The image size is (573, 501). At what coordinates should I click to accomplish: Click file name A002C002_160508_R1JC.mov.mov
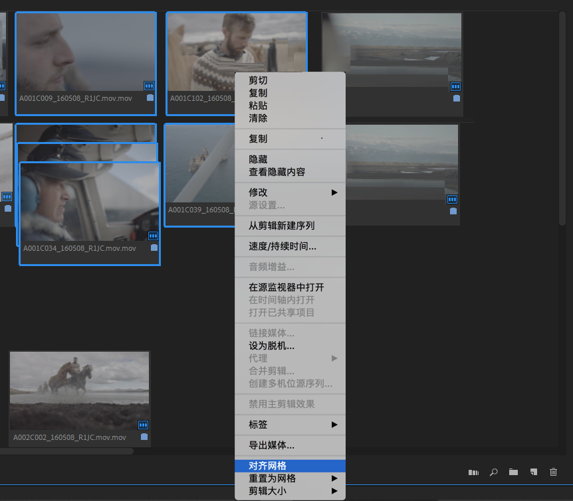[x=70, y=437]
